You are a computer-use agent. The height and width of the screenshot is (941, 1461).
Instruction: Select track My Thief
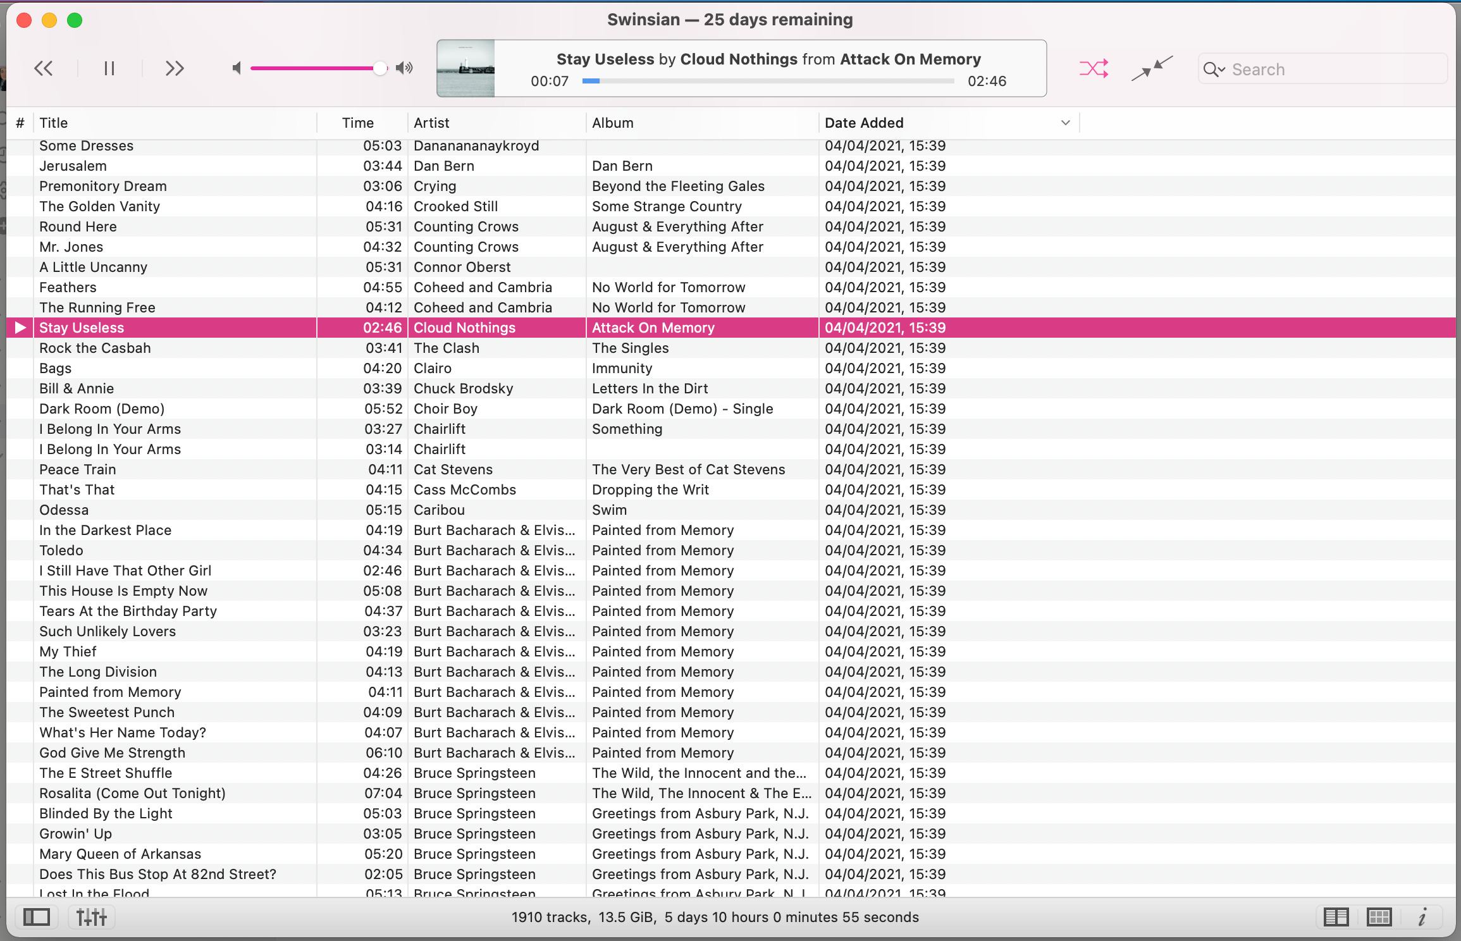pyautogui.click(x=731, y=651)
